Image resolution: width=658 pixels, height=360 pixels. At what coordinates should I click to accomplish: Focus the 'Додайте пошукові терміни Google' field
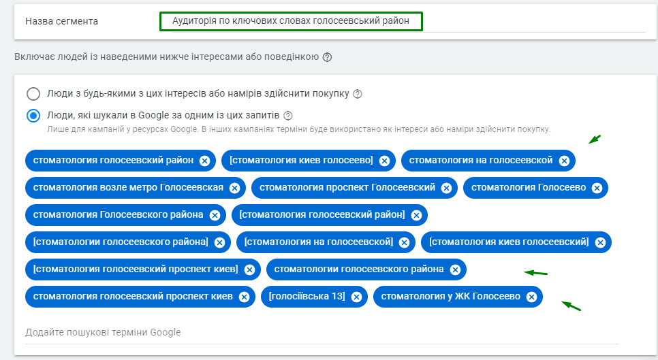320,333
